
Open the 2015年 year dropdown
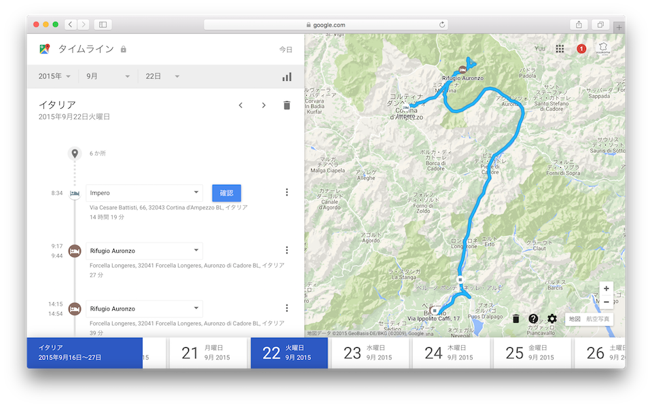55,76
